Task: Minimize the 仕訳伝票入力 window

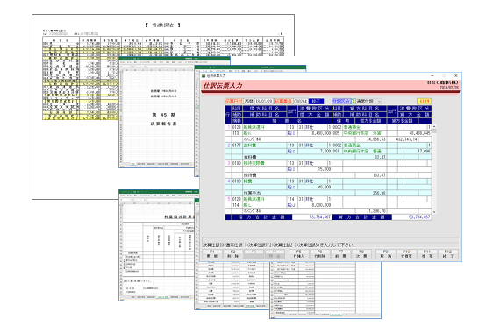Action: click(432, 76)
